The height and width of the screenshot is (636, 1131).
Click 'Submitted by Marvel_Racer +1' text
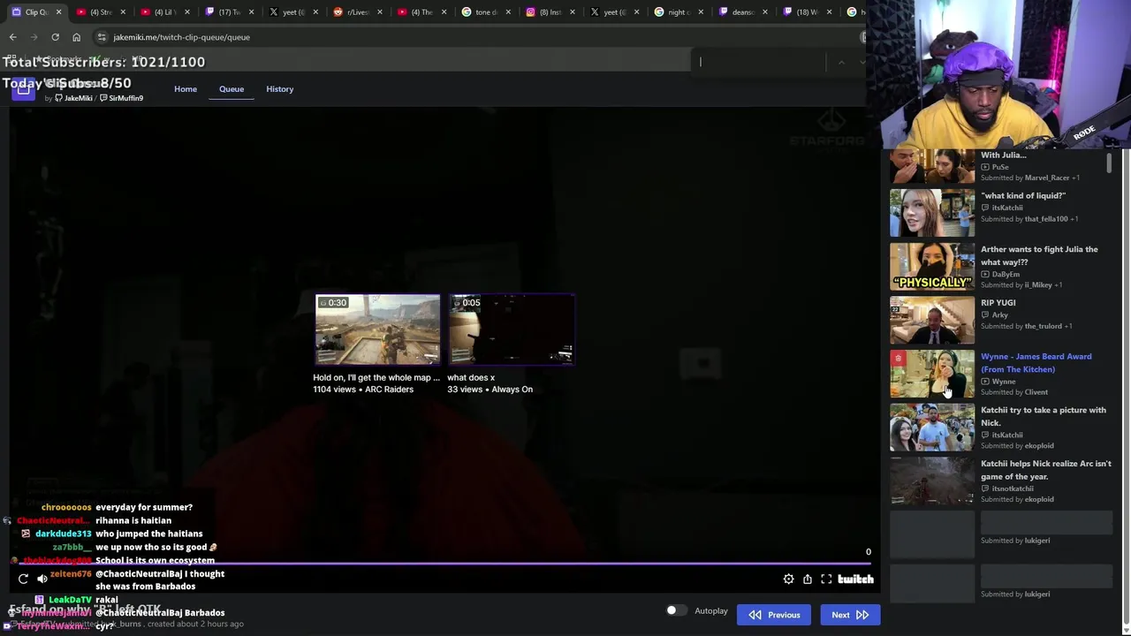pos(1029,178)
